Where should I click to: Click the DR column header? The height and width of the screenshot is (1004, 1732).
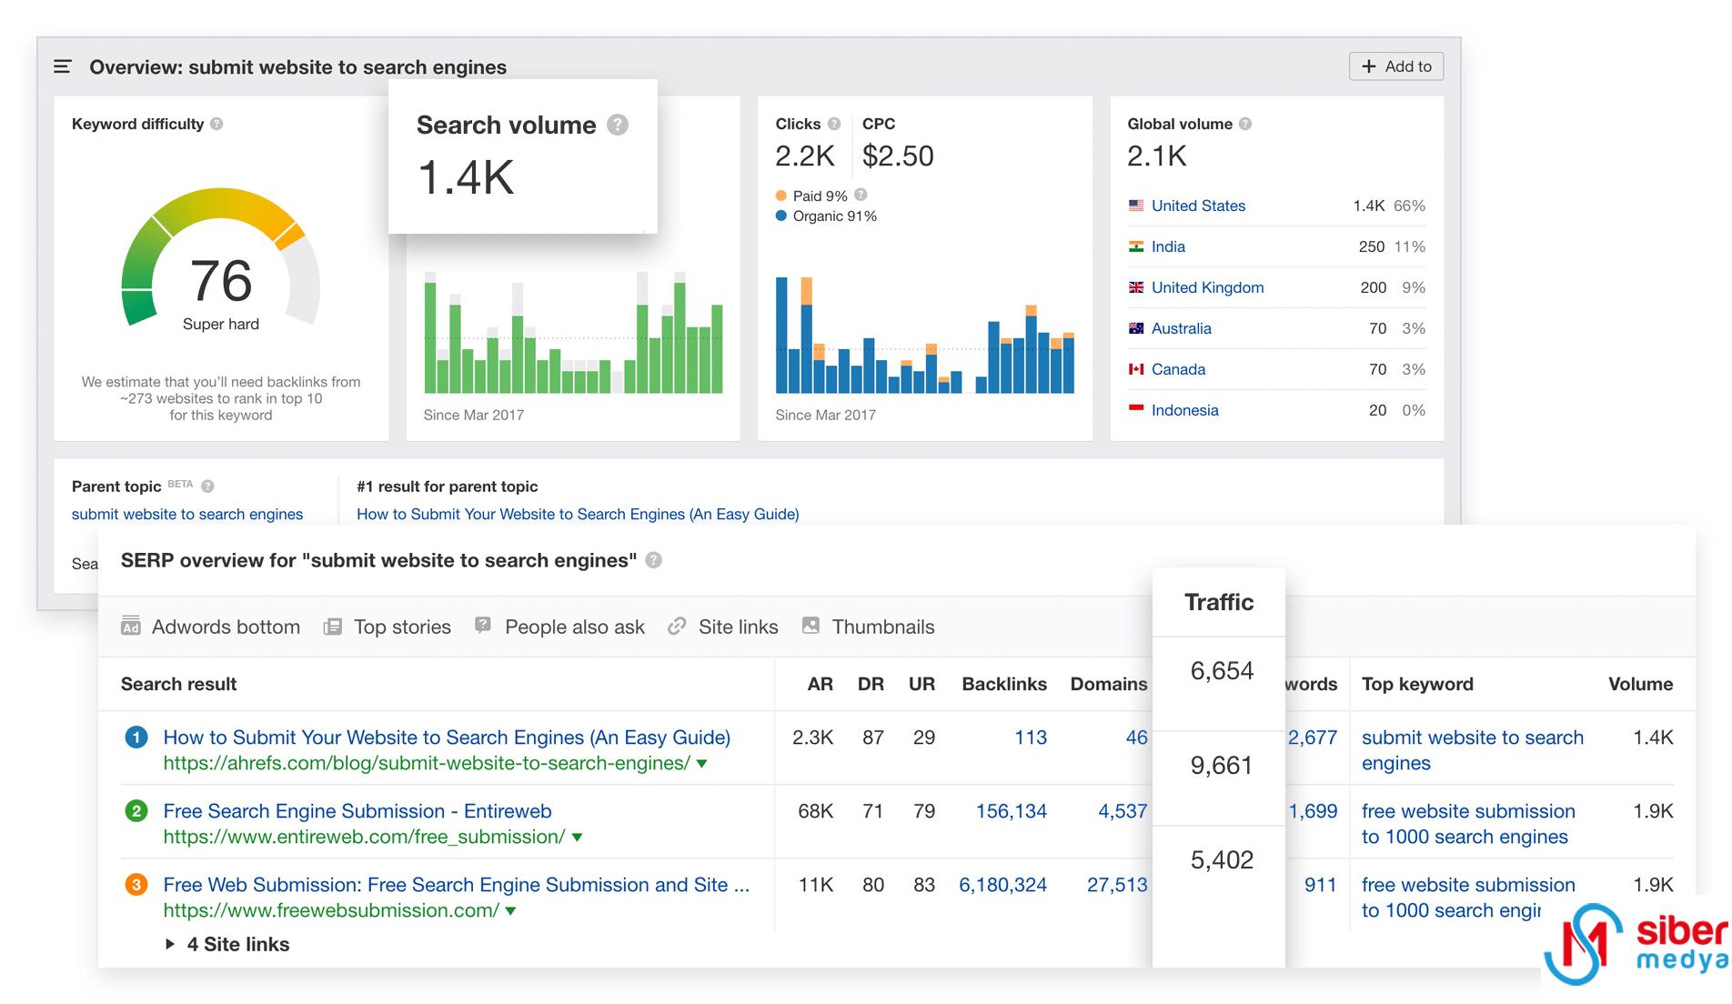871,684
